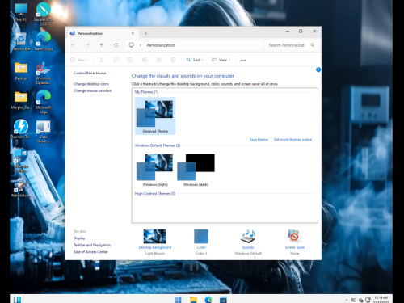Click the refresh icon in address bar

tap(116, 45)
